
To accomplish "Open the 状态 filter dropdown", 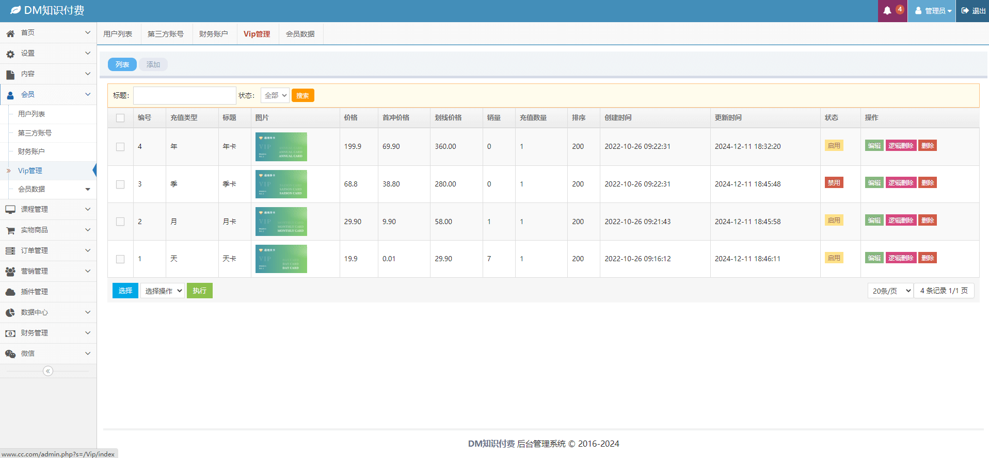I will click(x=275, y=95).
